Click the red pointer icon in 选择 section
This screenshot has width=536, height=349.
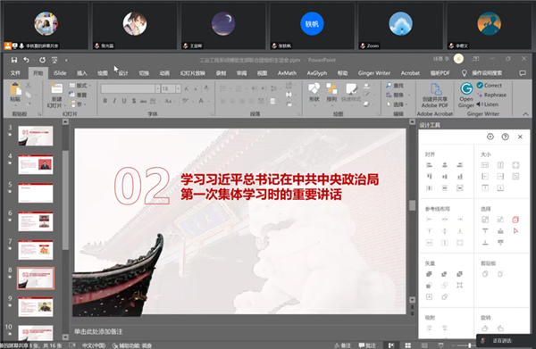coord(515,231)
